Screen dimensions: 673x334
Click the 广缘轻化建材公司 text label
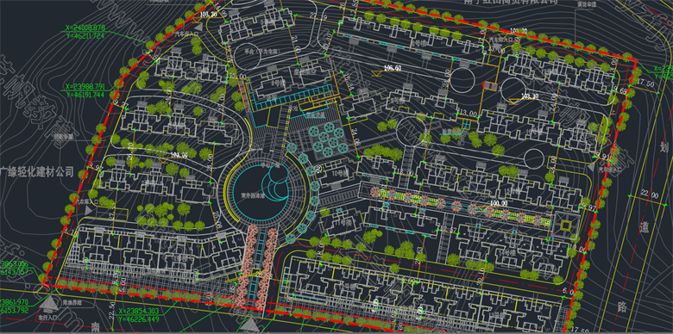(x=37, y=172)
